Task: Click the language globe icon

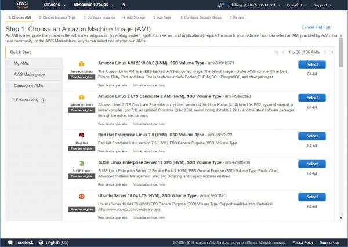Action: 41,242
